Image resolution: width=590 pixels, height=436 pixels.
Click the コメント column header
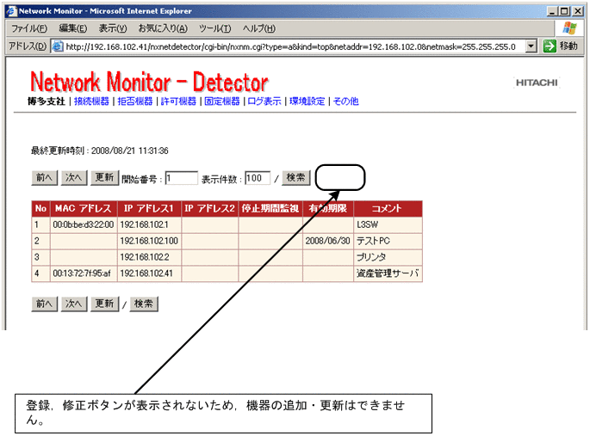point(388,209)
